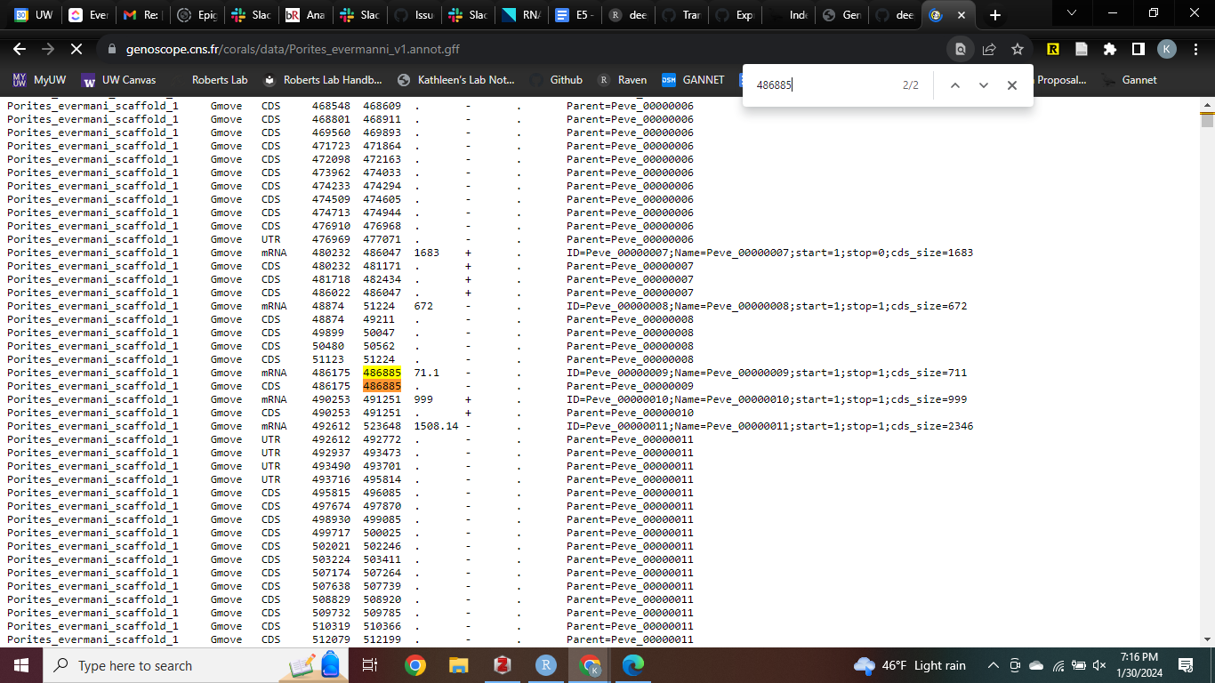The image size is (1215, 683).
Task: Open the share page icon
Action: tap(989, 49)
